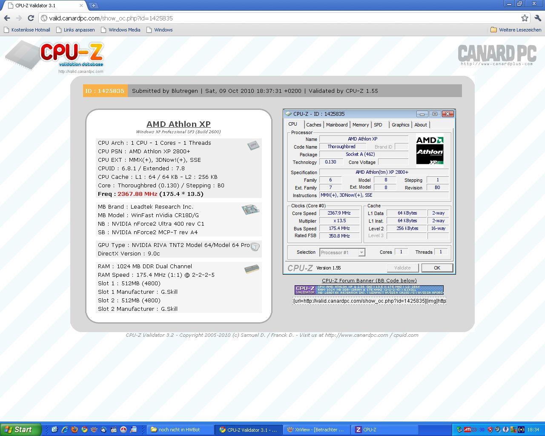Click the lightning bolt tray icon
Screen dimensions: 545x436
coord(506,430)
